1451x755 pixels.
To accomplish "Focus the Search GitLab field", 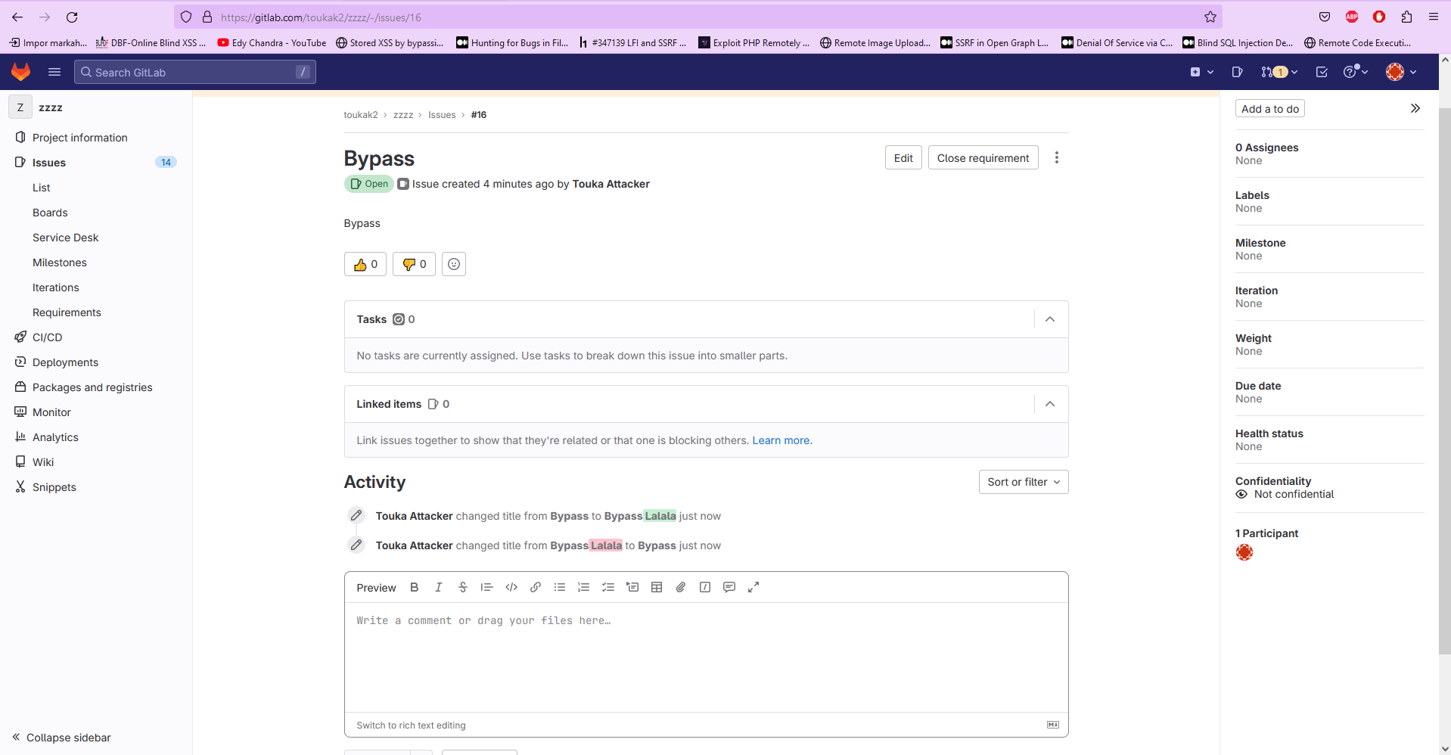I will coord(194,72).
